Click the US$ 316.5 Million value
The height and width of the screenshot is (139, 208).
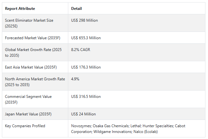pyautogui.click(x=86, y=97)
